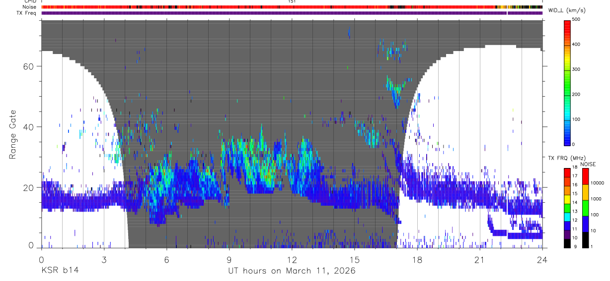Click the KSR b14 radar label

59,271
